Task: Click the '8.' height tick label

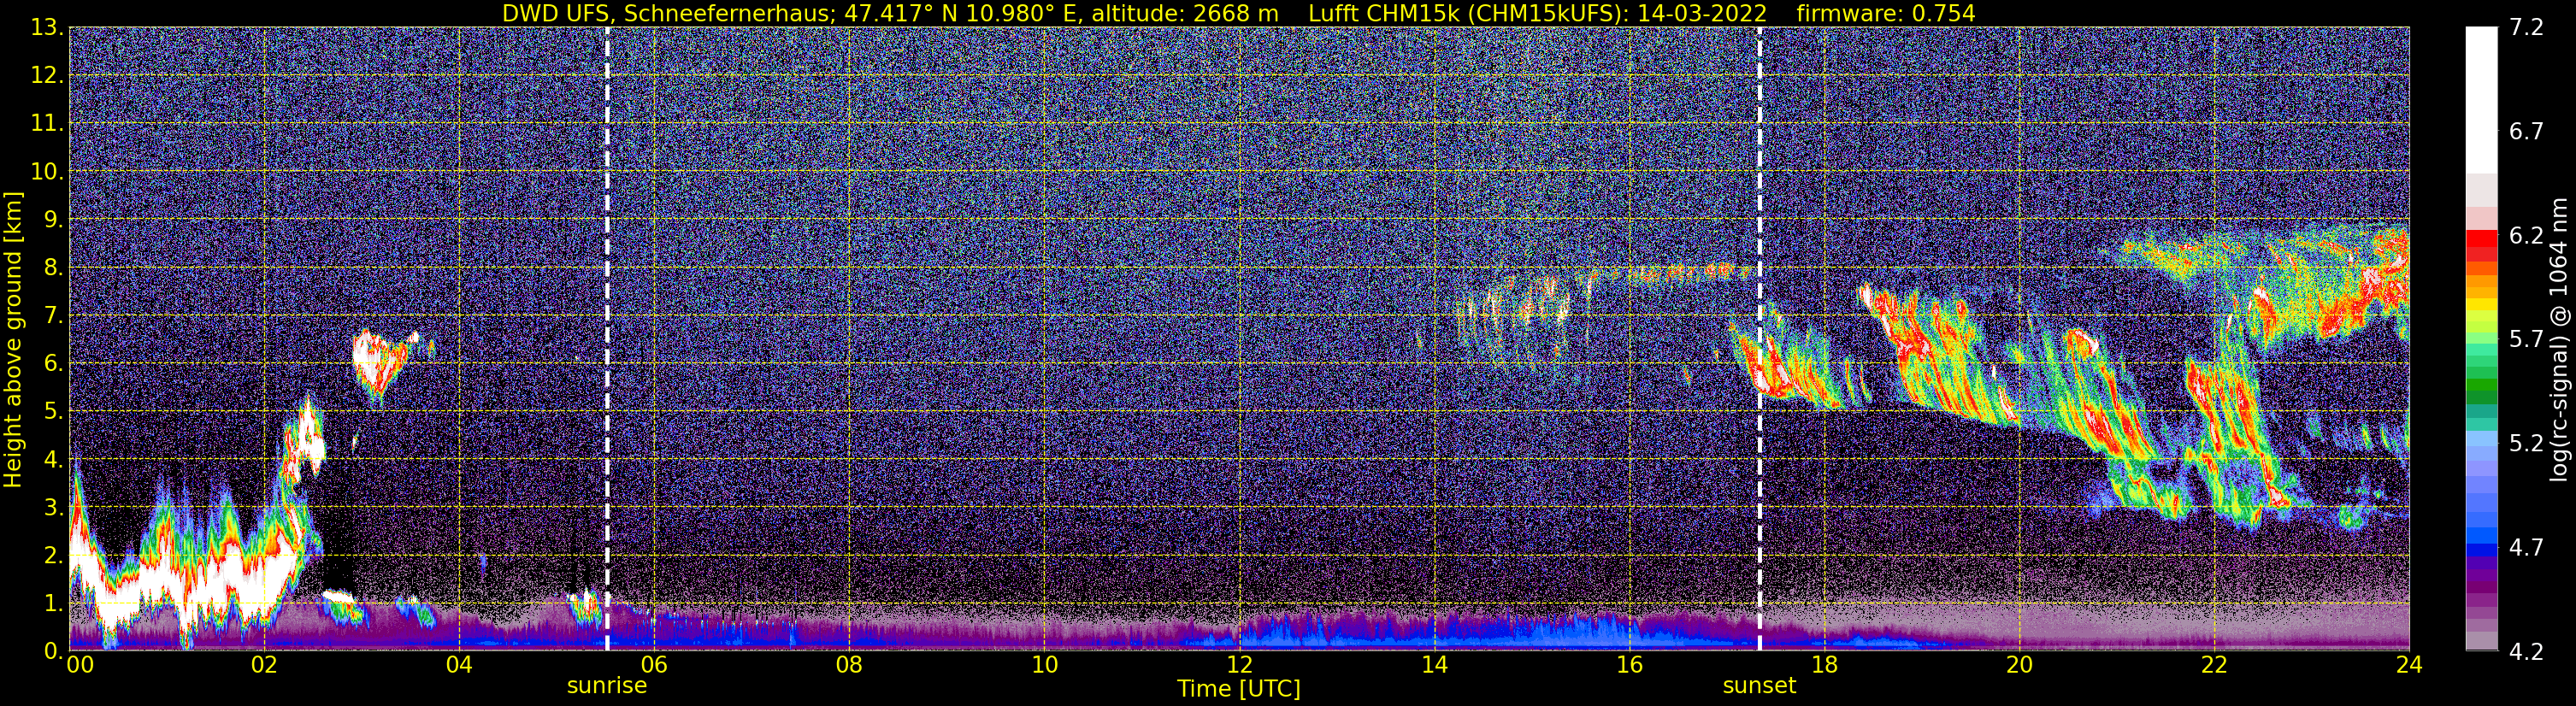Action: pos(54,268)
